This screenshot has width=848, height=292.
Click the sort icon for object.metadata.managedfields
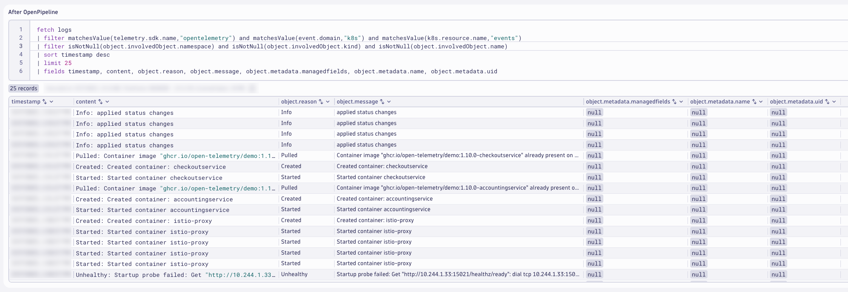[x=674, y=102]
